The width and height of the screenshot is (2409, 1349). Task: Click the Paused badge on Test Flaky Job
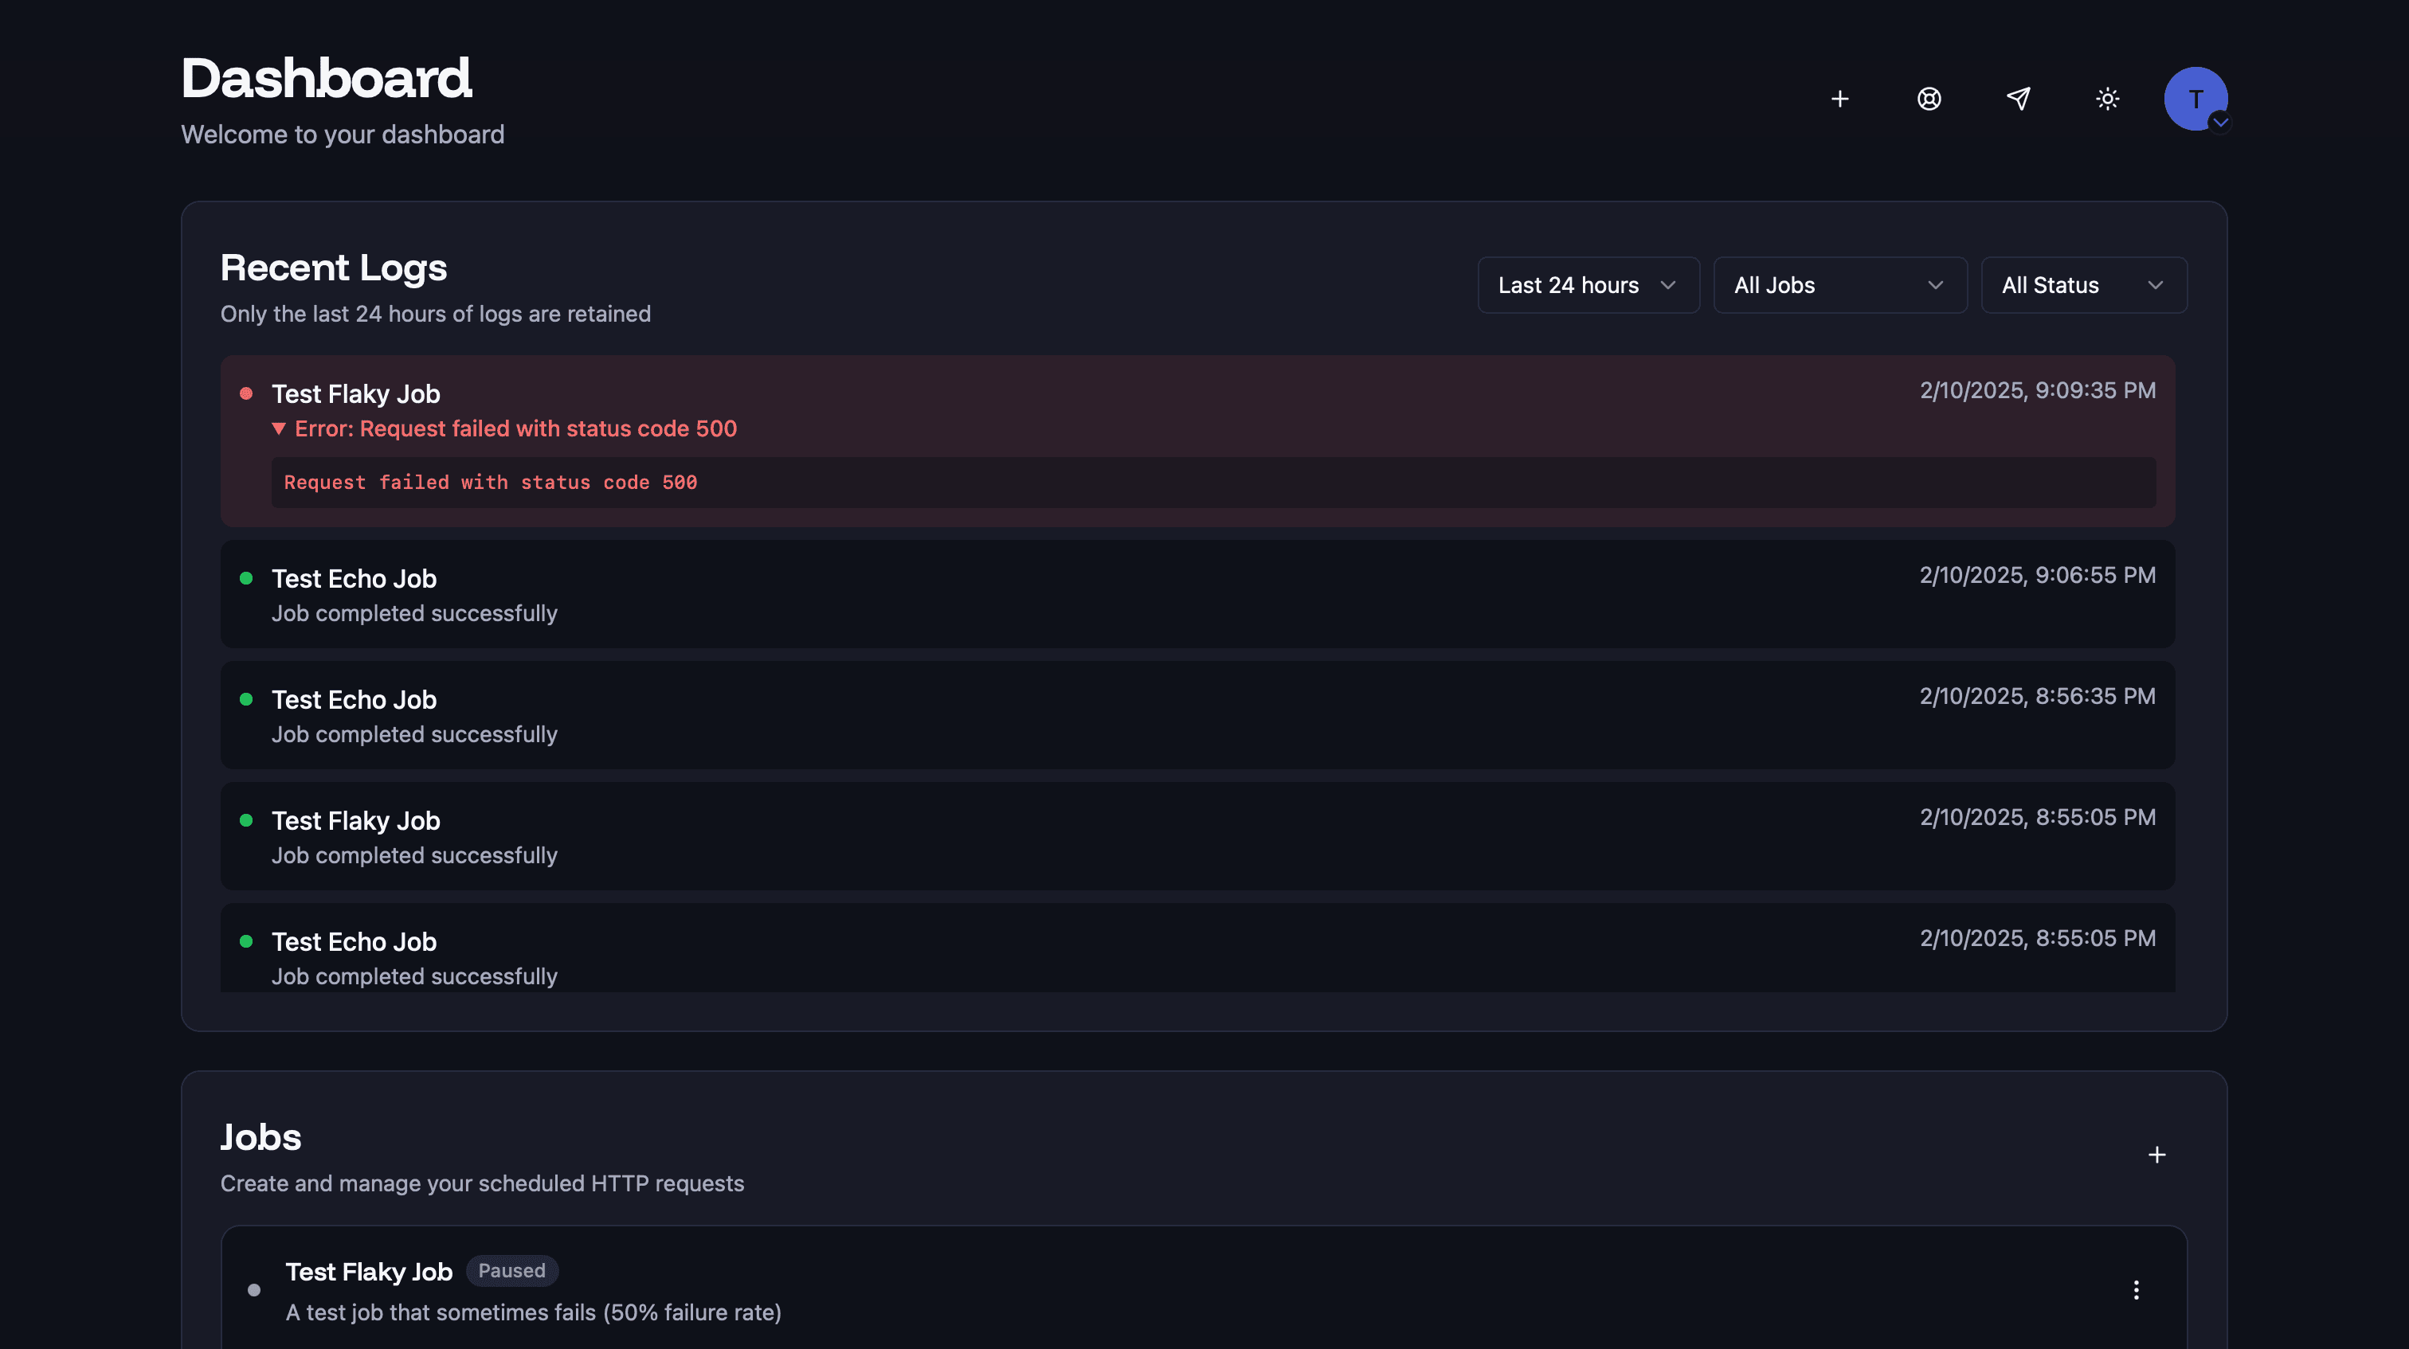(511, 1272)
